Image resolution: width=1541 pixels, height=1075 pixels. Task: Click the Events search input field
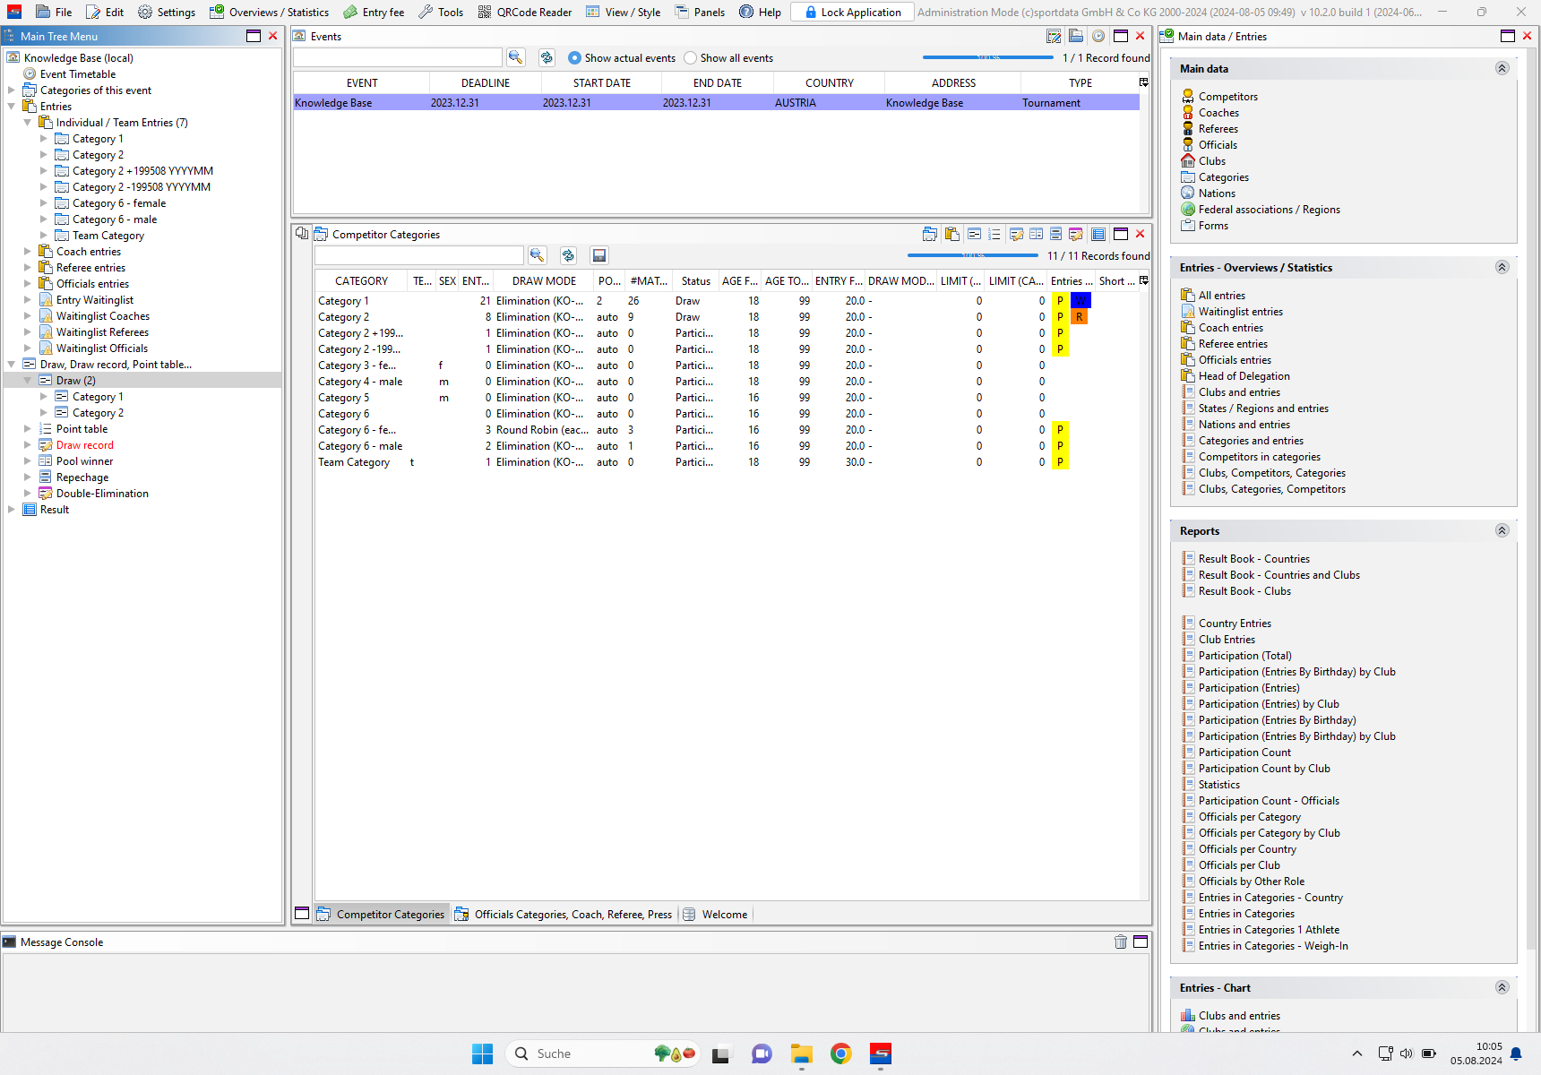pos(398,57)
